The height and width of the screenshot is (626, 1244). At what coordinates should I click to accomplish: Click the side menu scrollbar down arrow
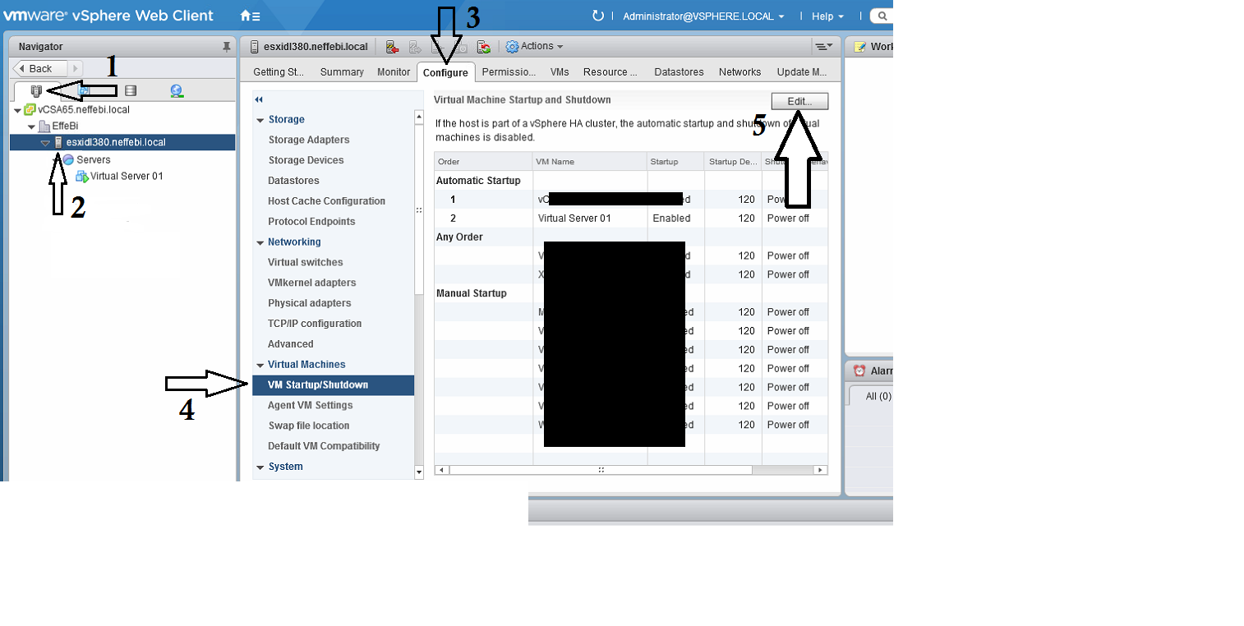419,472
